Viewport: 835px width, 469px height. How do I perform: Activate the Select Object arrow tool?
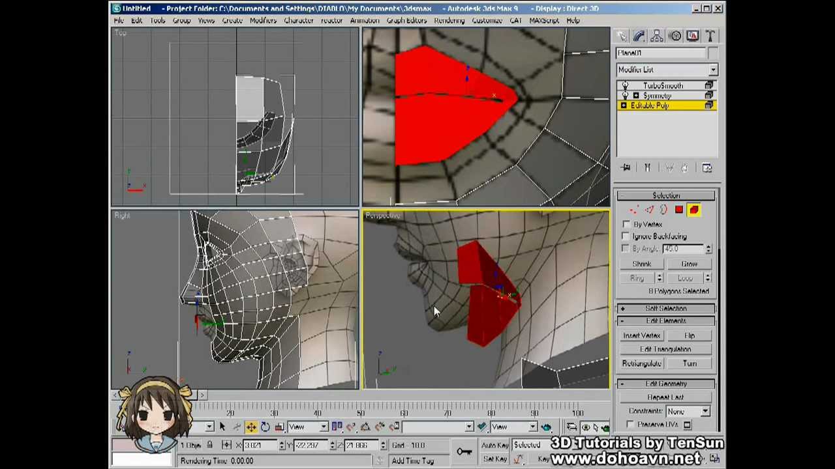pyautogui.click(x=222, y=427)
